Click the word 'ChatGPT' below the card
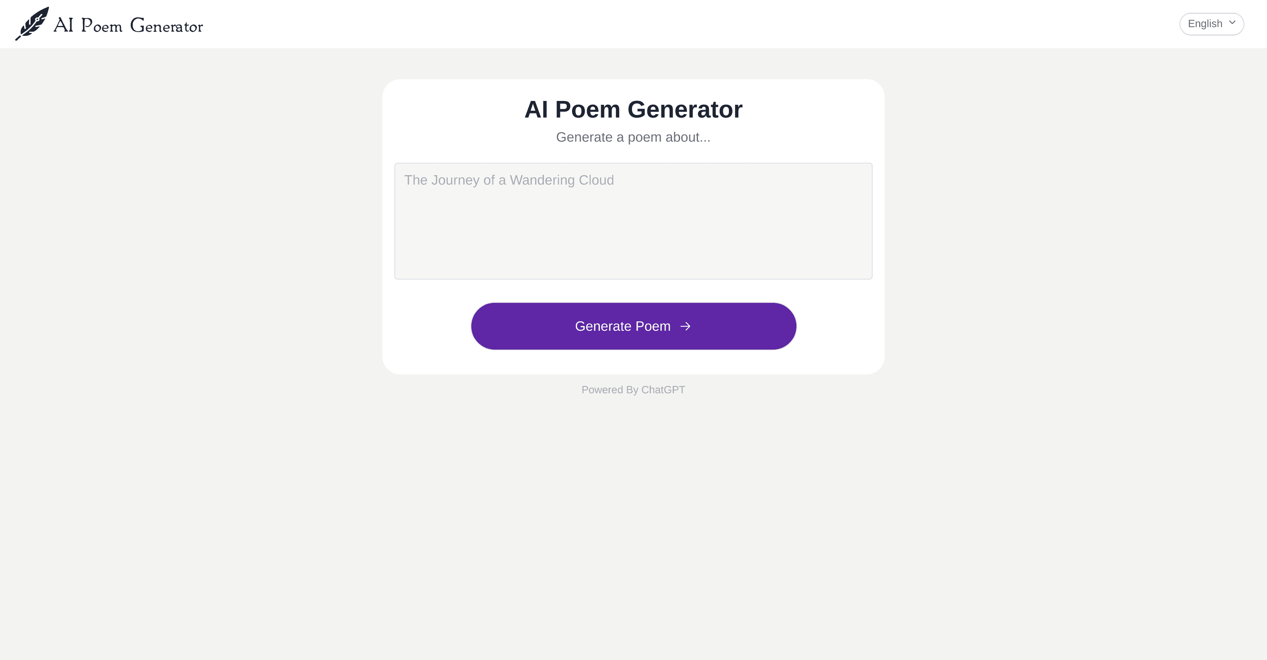Image resolution: width=1267 pixels, height=660 pixels. pos(663,390)
